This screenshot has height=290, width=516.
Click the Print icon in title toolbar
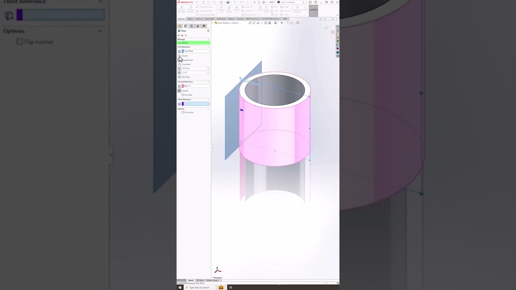228,2
